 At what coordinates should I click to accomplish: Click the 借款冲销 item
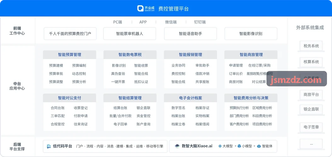(203, 74)
